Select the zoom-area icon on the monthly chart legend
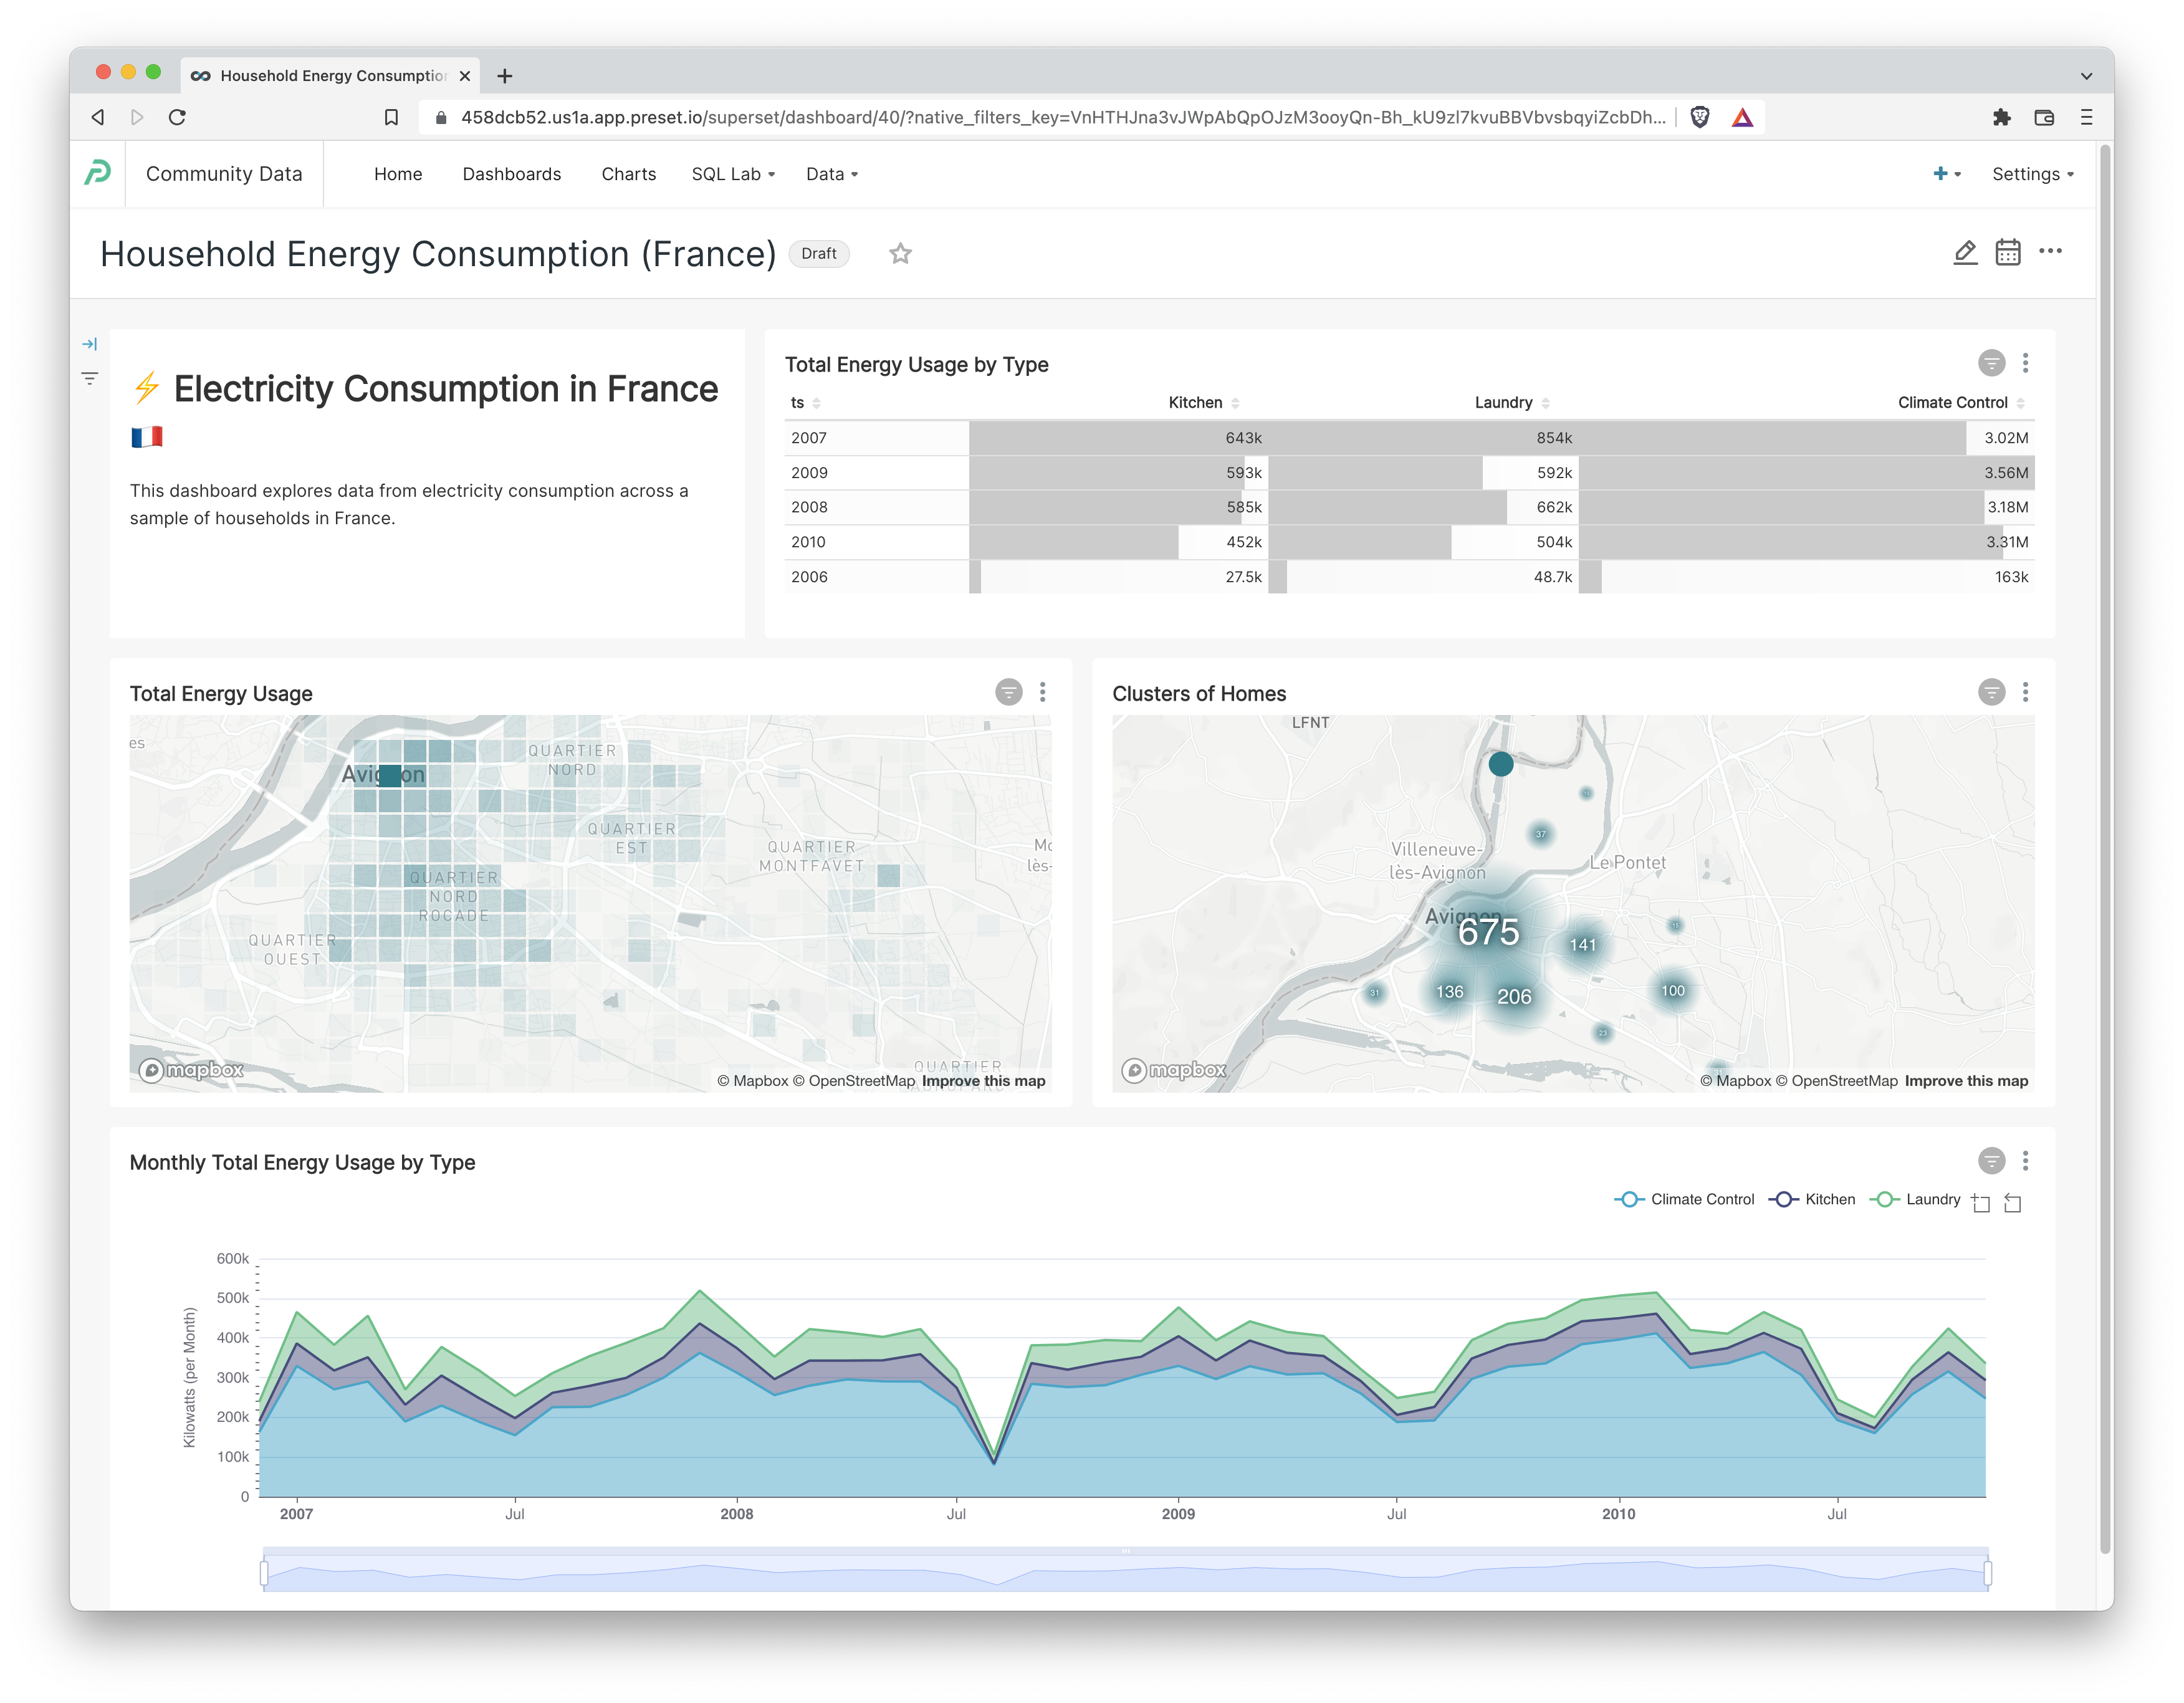 click(1982, 1201)
